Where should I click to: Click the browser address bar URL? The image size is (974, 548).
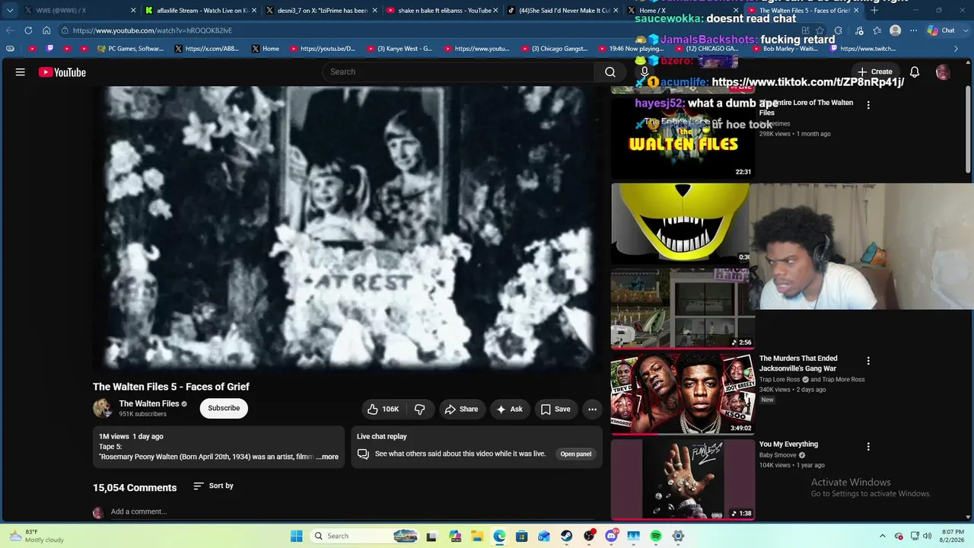pyautogui.click(x=152, y=30)
